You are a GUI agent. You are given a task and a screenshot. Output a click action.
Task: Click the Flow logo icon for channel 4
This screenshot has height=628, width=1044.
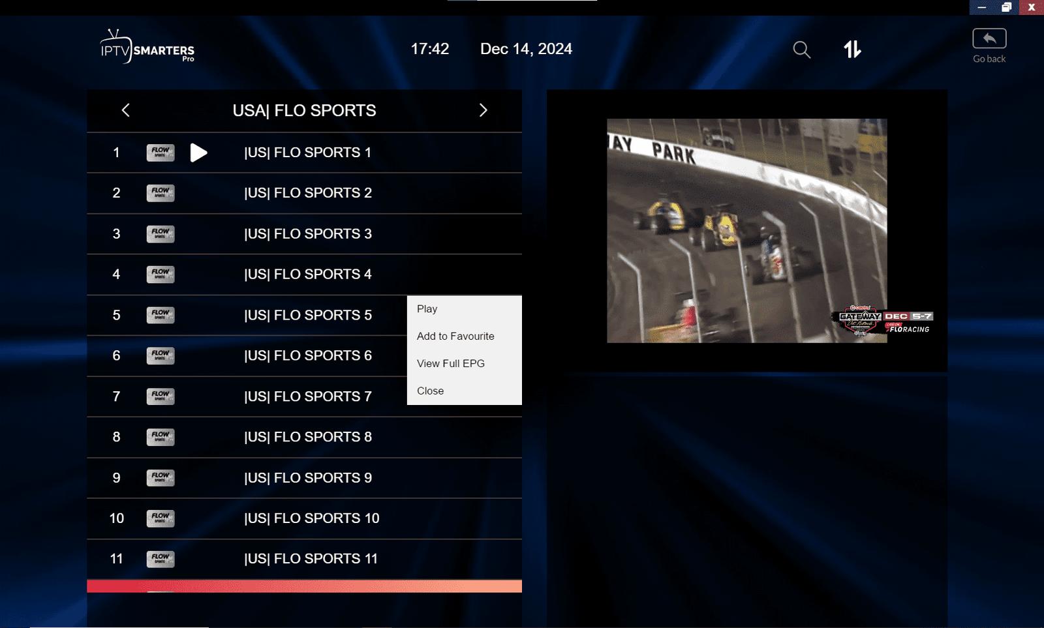[161, 274]
